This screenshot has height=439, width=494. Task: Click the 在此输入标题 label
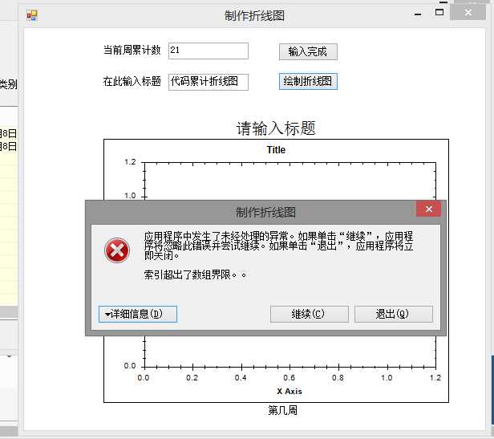click(132, 81)
